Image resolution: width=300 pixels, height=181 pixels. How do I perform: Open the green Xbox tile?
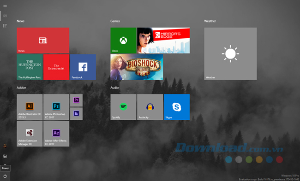click(123, 41)
